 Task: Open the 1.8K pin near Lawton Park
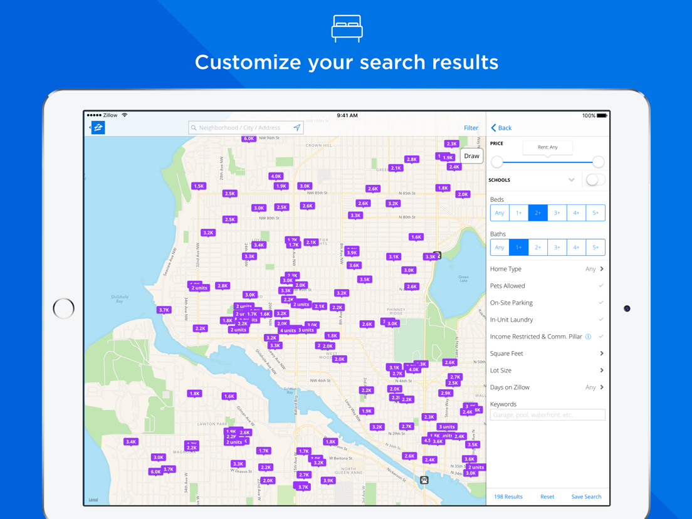tap(194, 393)
